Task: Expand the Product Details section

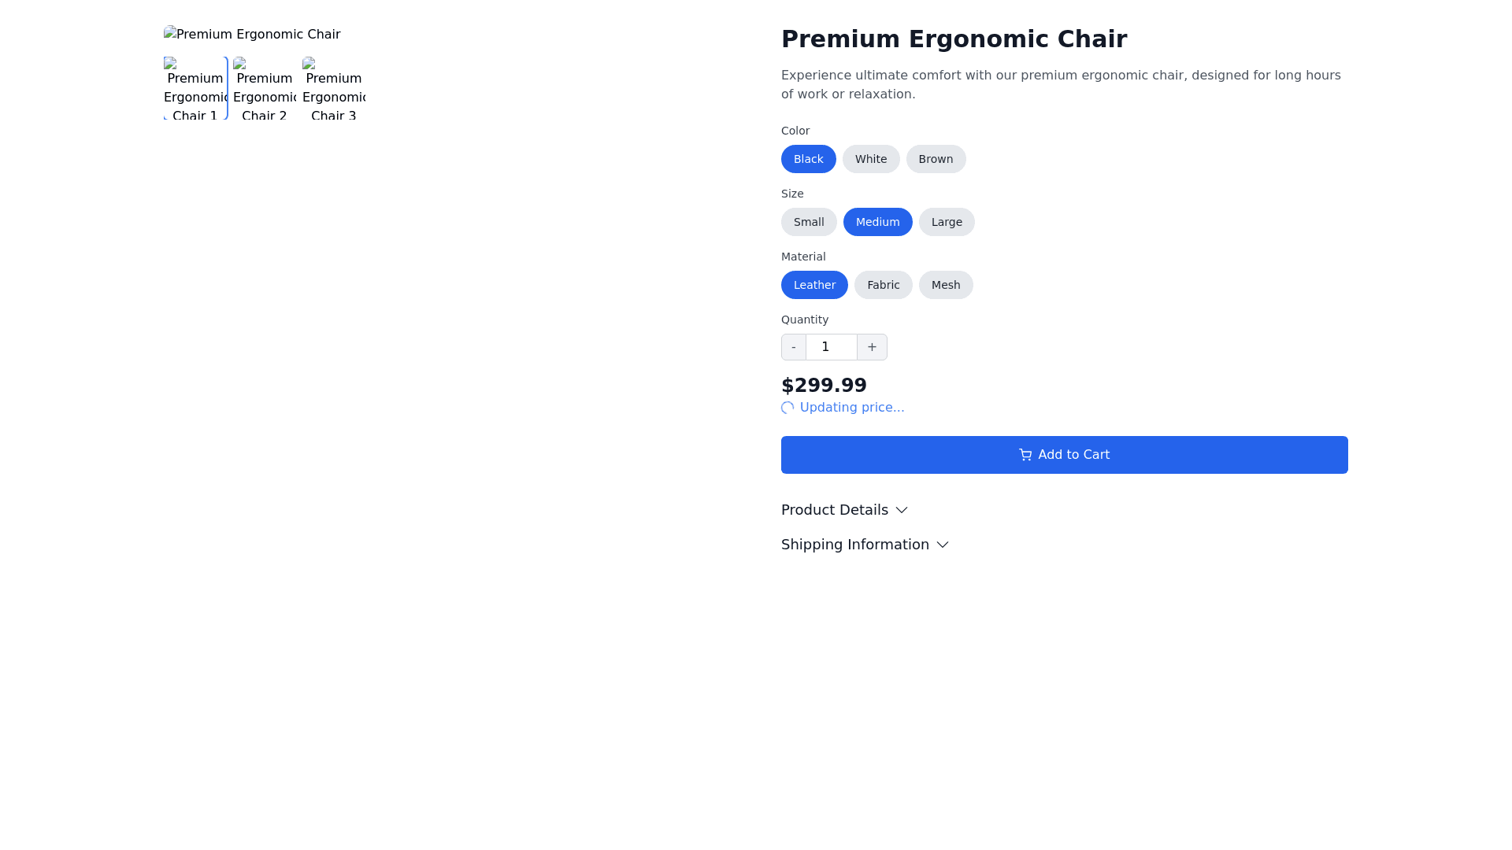Action: [x=834, y=510]
